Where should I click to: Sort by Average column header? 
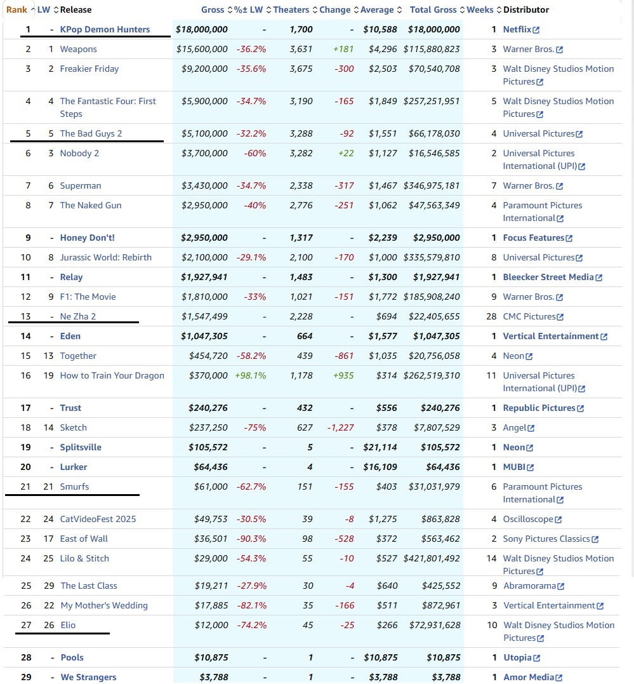coord(381,10)
